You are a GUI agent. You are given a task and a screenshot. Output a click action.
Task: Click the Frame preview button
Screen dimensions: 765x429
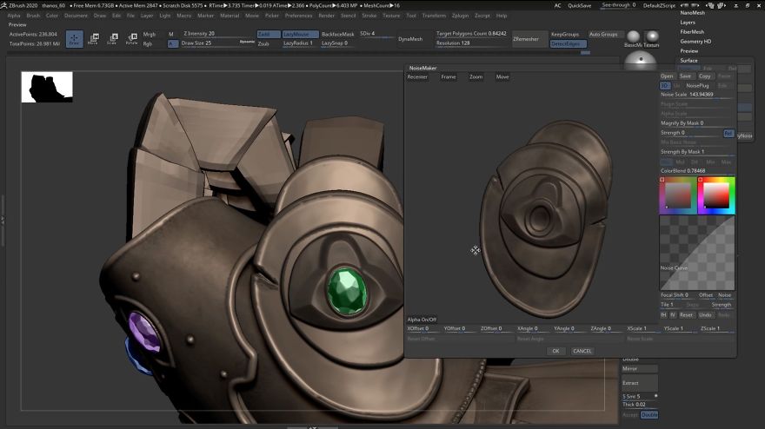coord(449,77)
